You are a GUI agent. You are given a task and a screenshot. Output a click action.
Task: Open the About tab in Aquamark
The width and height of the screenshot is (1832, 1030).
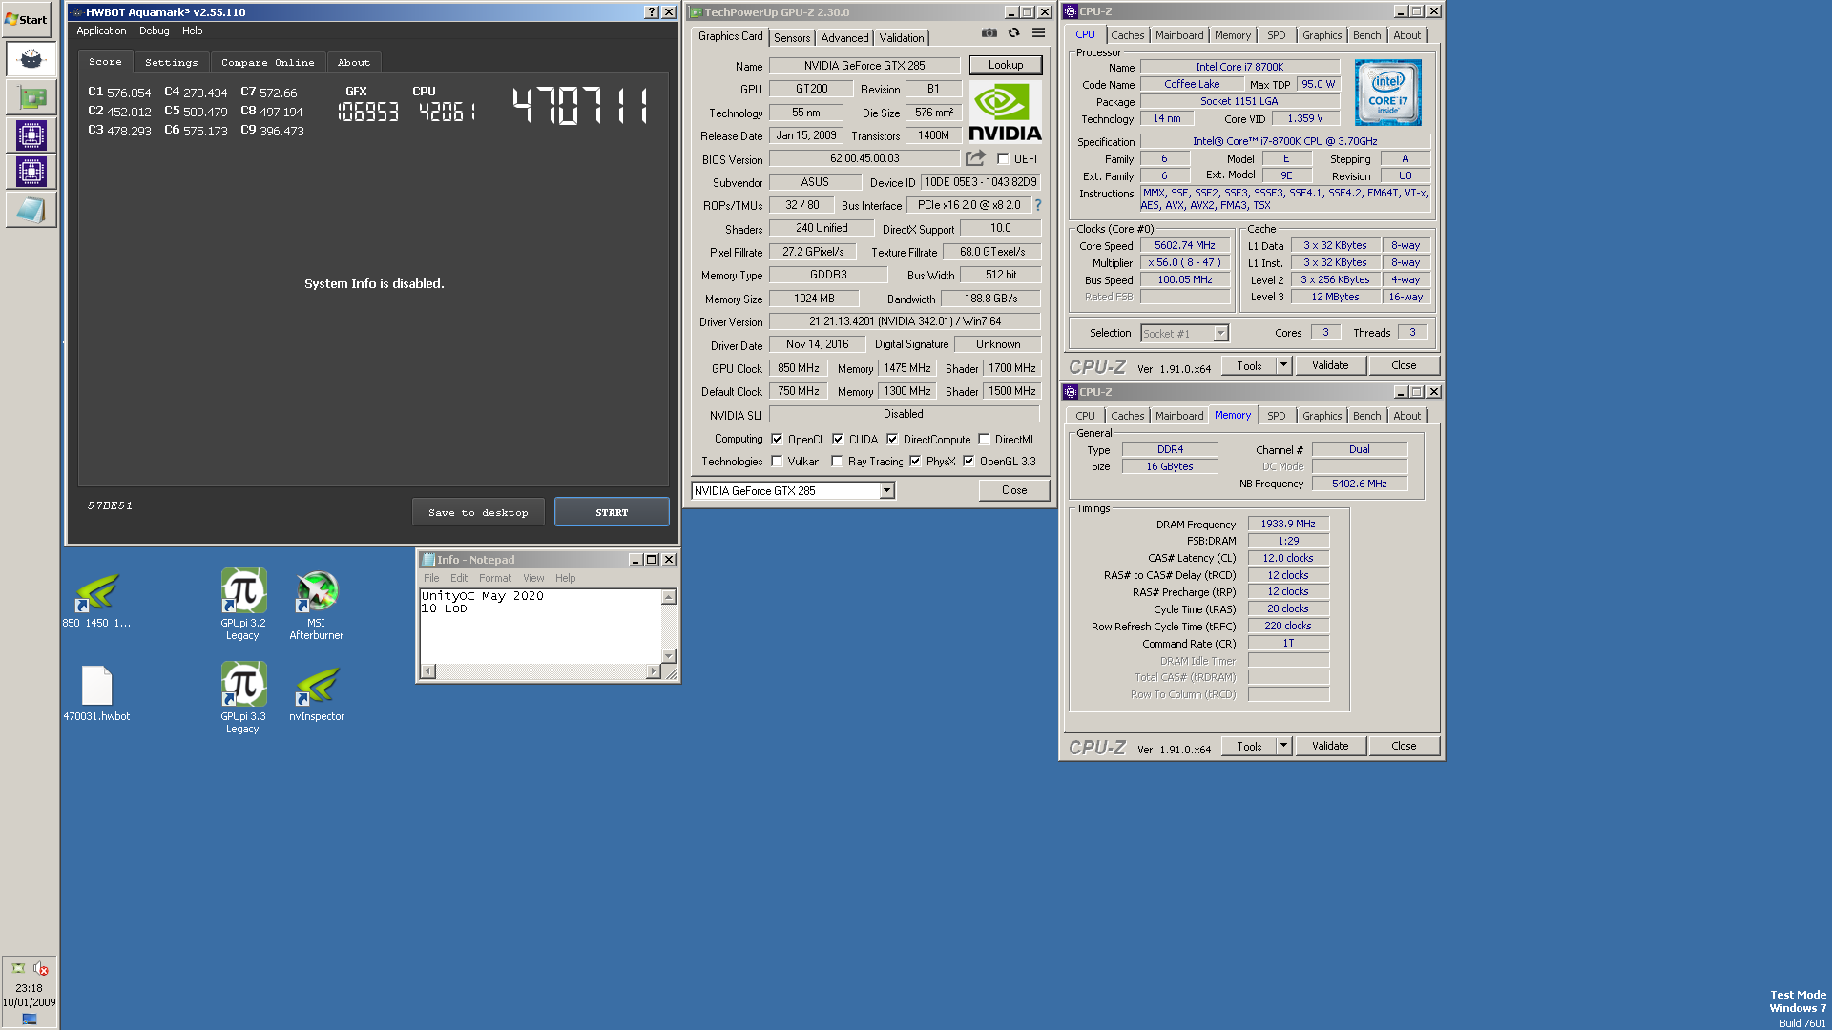pyautogui.click(x=353, y=62)
